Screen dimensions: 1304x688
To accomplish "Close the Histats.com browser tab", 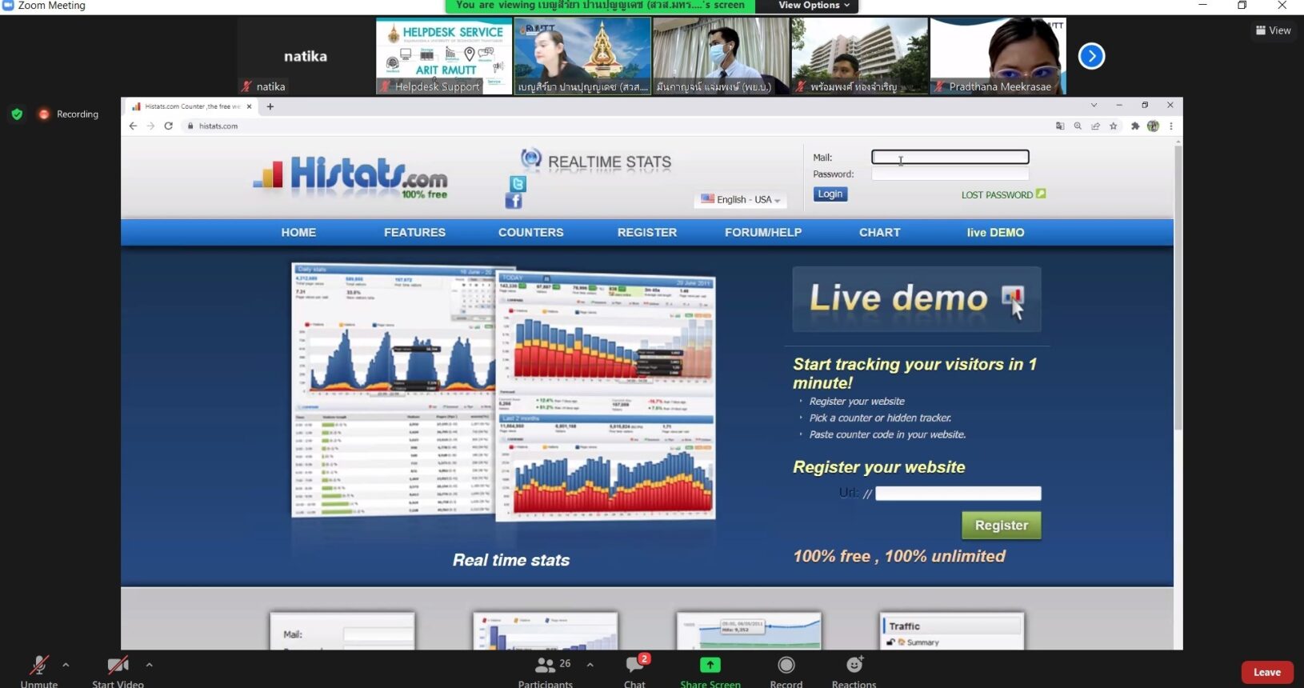I will click(x=250, y=106).
